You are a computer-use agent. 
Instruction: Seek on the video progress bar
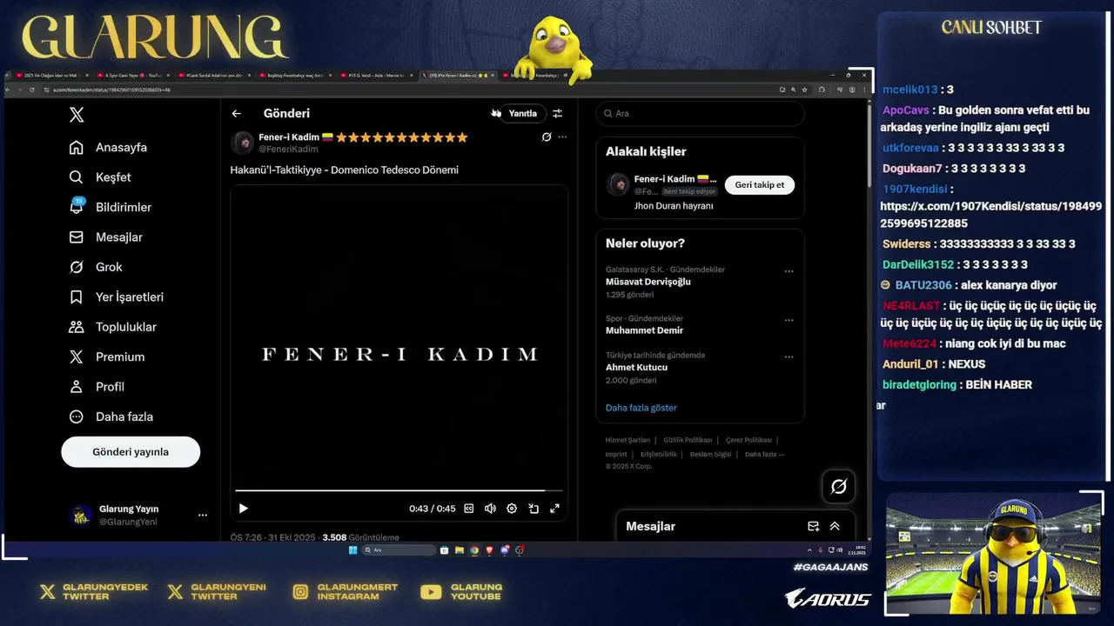pos(399,491)
